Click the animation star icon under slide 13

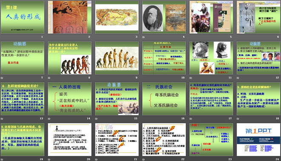[x=2, y=119]
